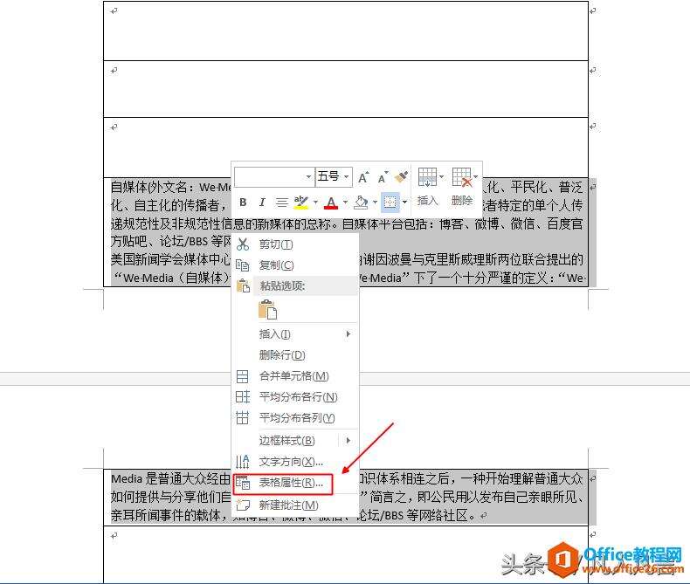Click the shrink font icon
The width and height of the screenshot is (690, 584).
[x=383, y=177]
